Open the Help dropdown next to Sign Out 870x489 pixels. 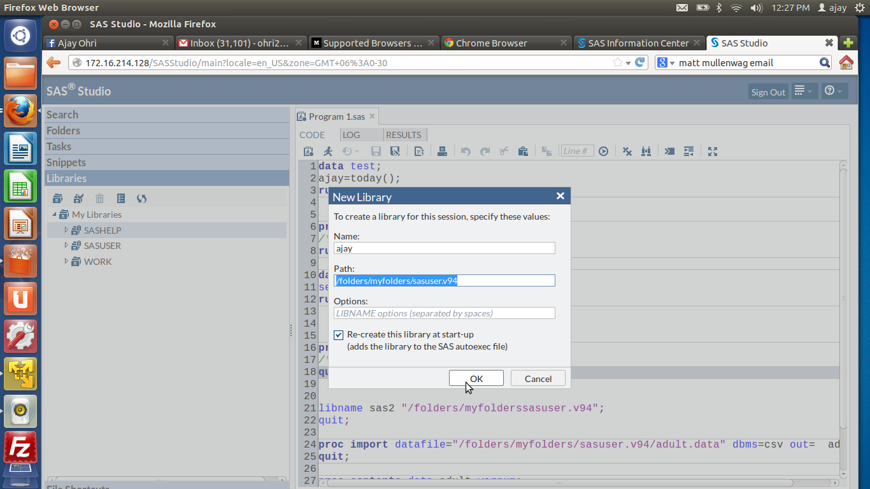click(x=833, y=92)
